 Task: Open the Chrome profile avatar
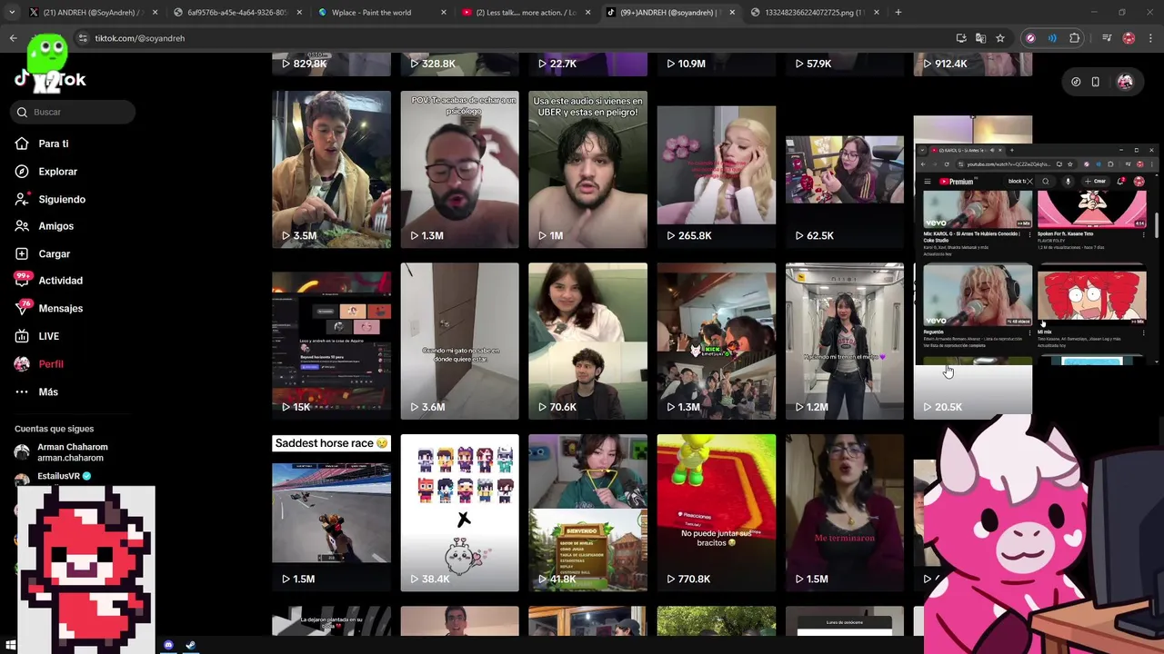(1129, 38)
